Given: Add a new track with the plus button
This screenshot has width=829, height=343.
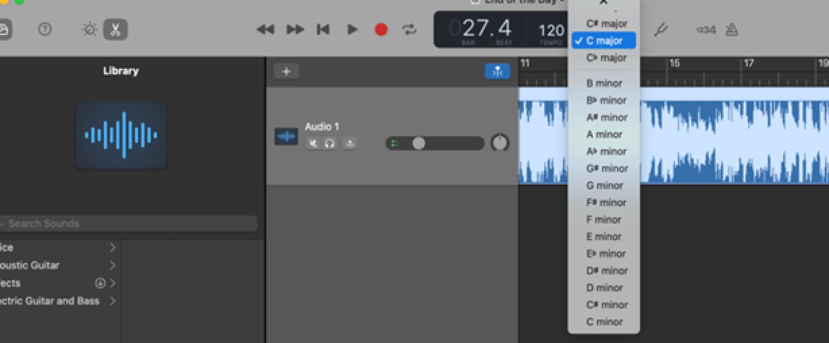Looking at the screenshot, I should point(286,71).
